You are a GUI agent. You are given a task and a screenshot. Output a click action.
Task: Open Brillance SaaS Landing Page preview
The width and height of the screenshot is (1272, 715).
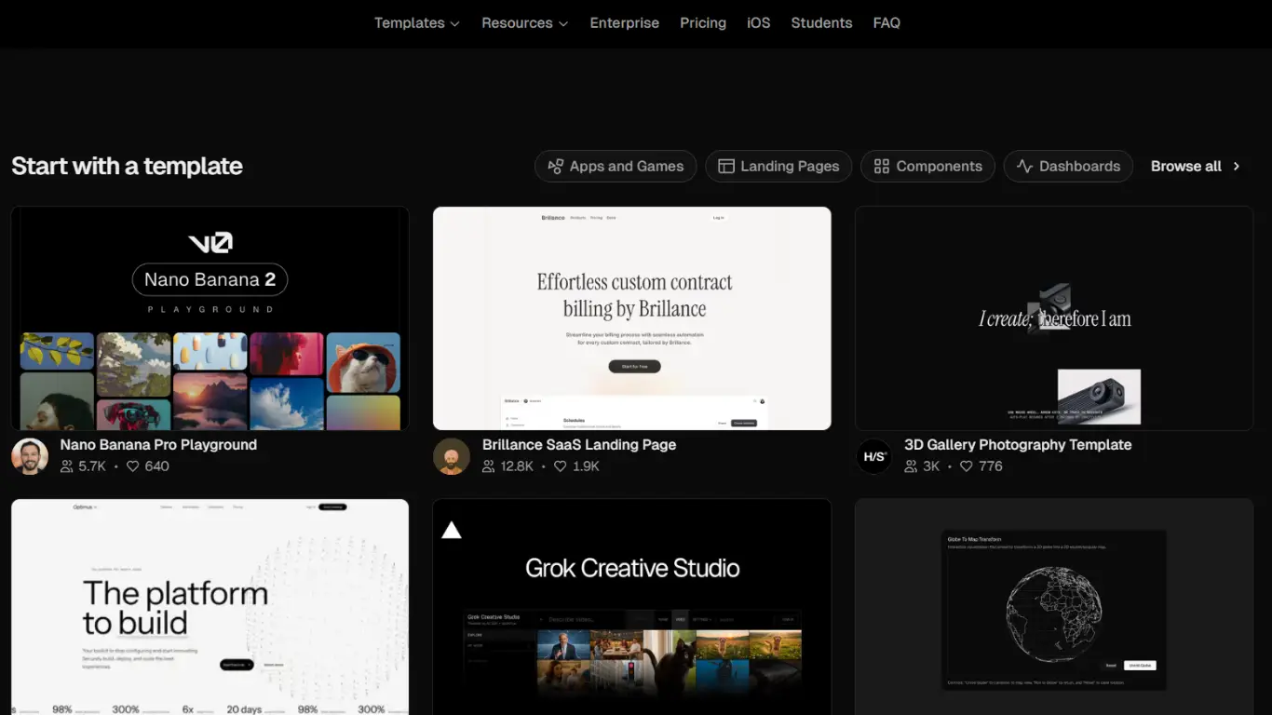coord(632,318)
